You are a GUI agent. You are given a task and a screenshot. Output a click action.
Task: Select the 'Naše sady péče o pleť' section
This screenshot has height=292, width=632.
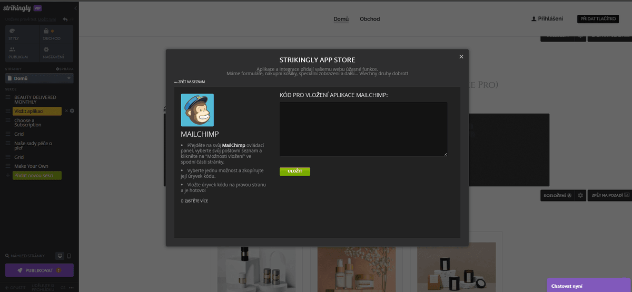(x=33, y=146)
